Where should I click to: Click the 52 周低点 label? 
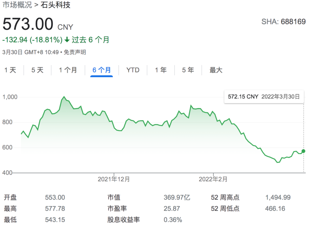coord(225,209)
